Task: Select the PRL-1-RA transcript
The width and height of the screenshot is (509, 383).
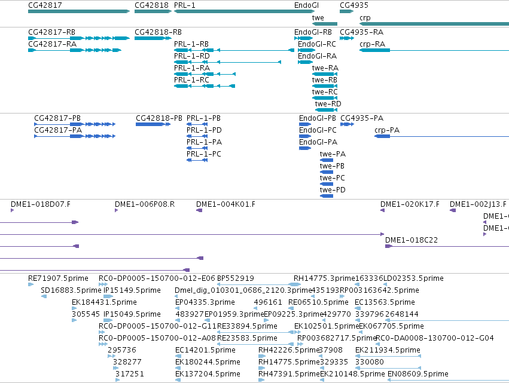Action: pyautogui.click(x=205, y=74)
